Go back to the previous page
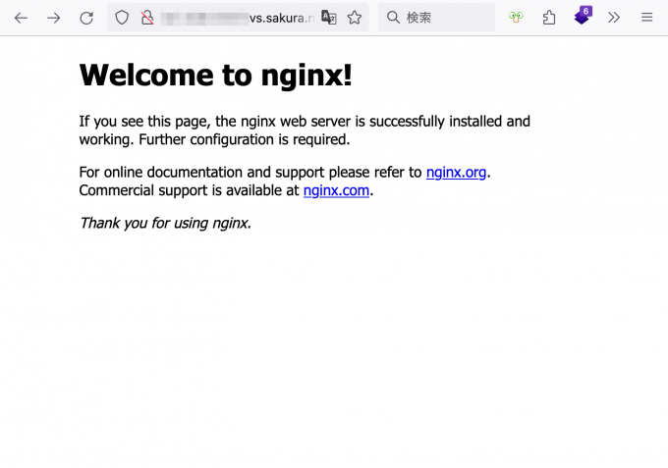Screen dimensions: 668x468 (21, 18)
